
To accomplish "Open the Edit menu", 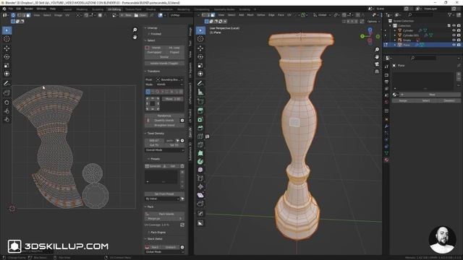I will [19, 9].
